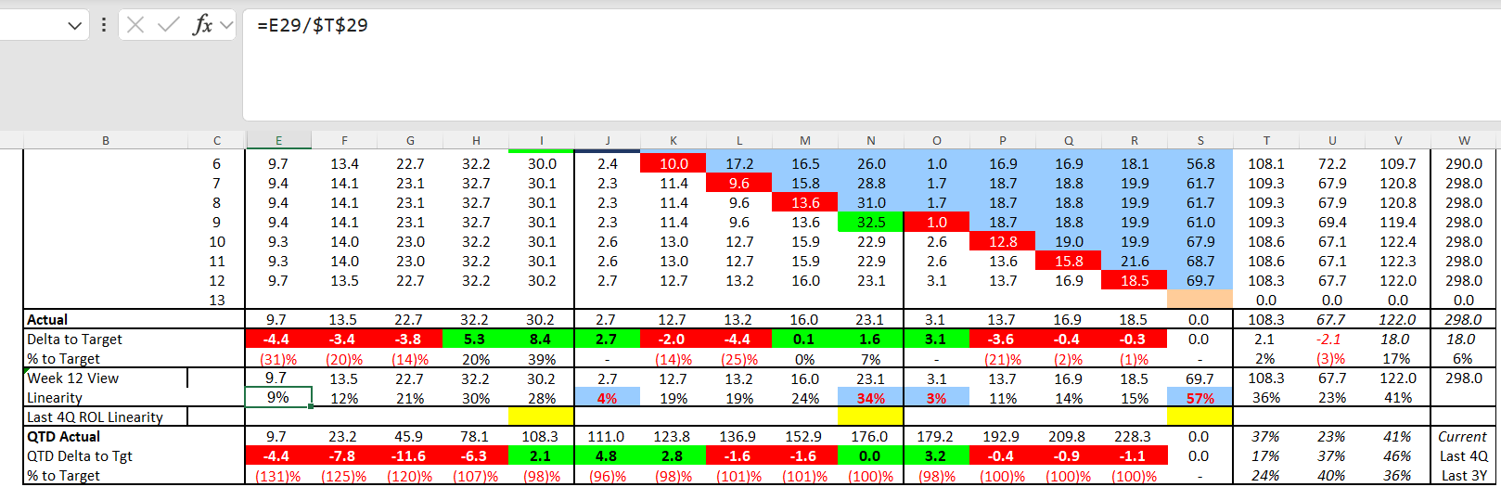Click the Enter checkmark icon in formula bar
The height and width of the screenshot is (487, 1501).
pyautogui.click(x=168, y=25)
